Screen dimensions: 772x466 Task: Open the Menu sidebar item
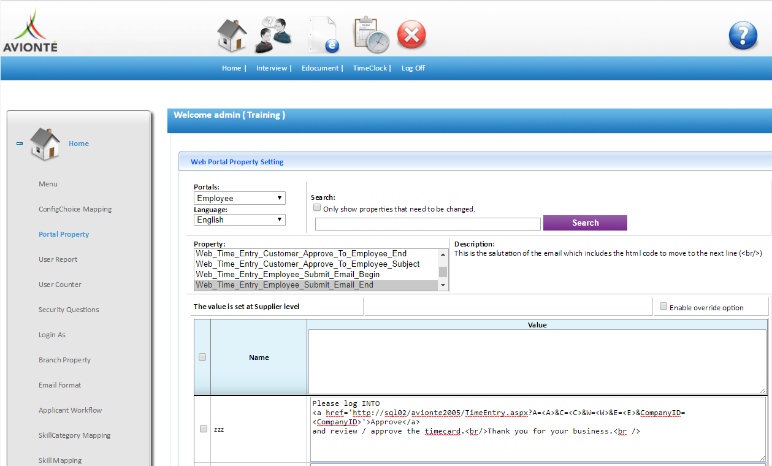[48, 184]
